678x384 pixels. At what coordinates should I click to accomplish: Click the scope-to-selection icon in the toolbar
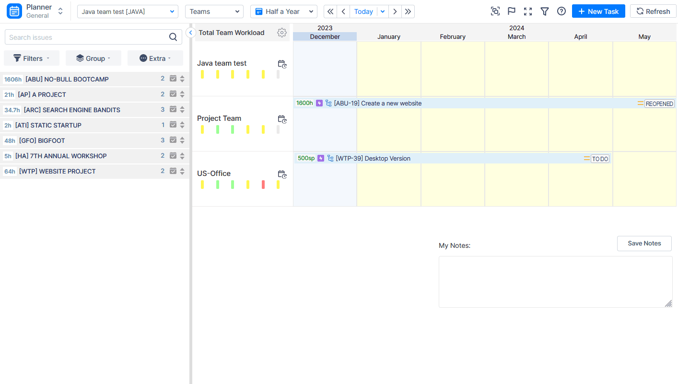[495, 11]
